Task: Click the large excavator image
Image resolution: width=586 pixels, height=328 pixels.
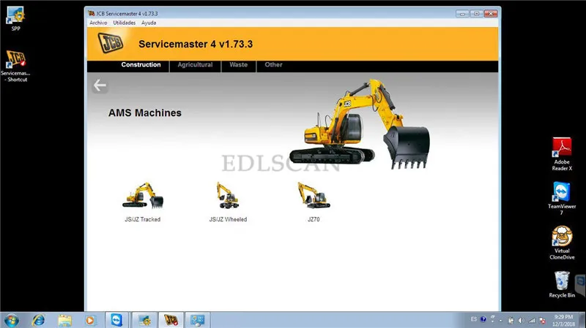Action: click(x=360, y=124)
